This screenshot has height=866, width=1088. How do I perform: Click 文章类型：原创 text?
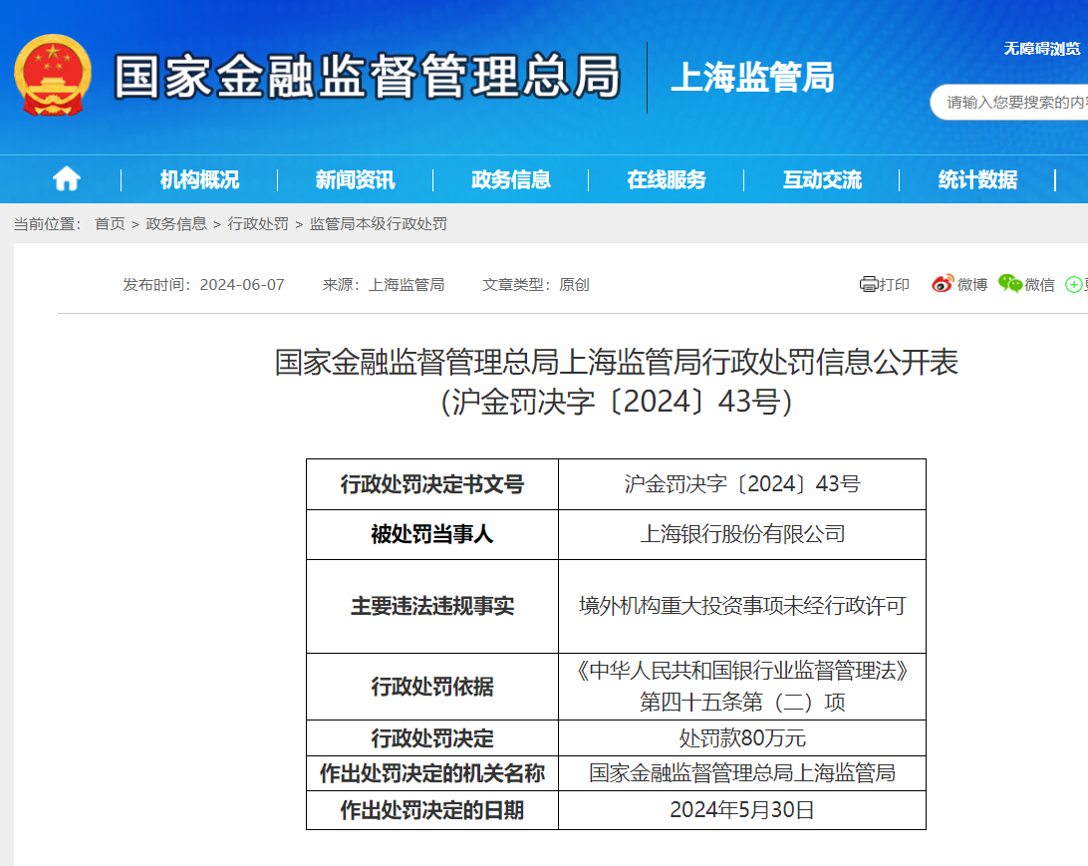coord(536,284)
